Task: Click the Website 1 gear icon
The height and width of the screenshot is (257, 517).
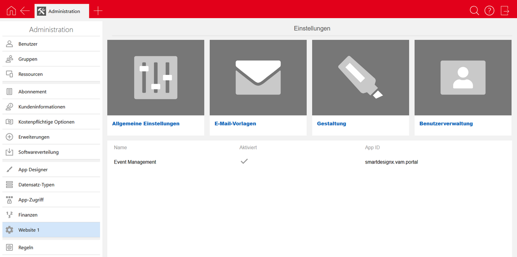Action: [x=9, y=230]
